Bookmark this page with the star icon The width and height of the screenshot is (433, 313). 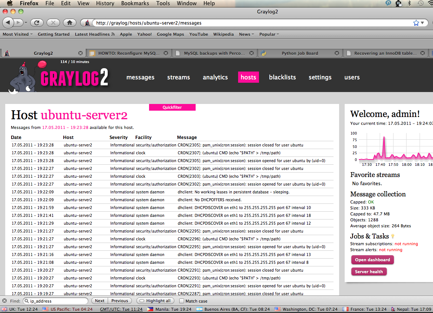coord(416,23)
